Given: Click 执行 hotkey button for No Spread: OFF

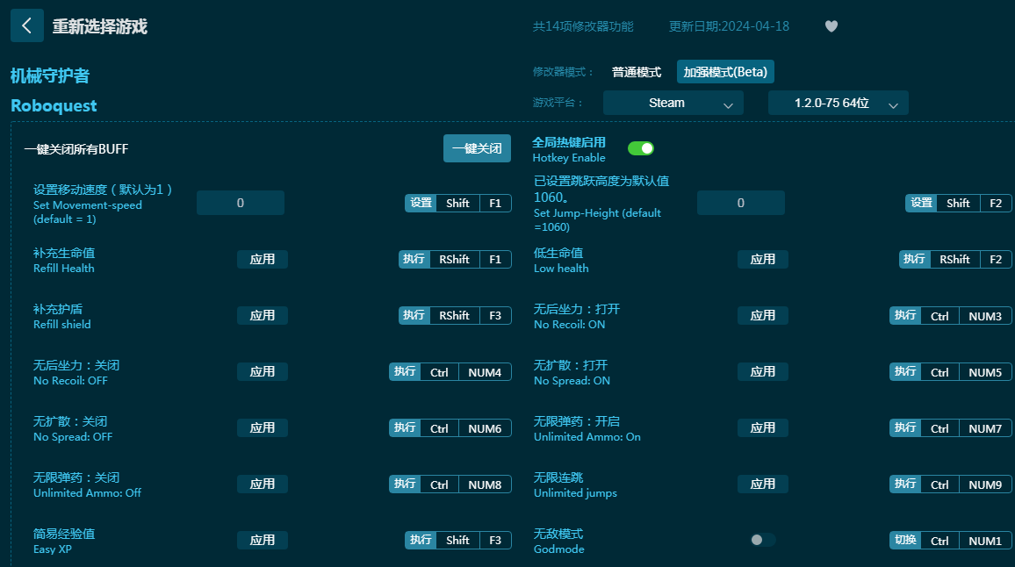Looking at the screenshot, I should pos(405,427).
